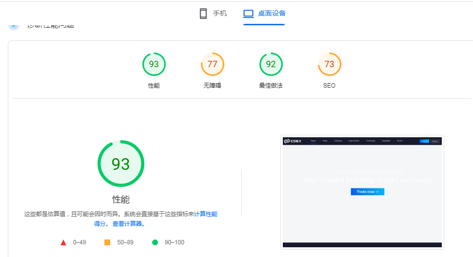Open the 计算性能得分 link
473x257 pixels.
[205, 214]
